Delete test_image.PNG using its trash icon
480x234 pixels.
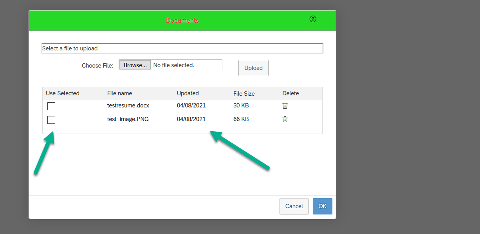tap(285, 119)
